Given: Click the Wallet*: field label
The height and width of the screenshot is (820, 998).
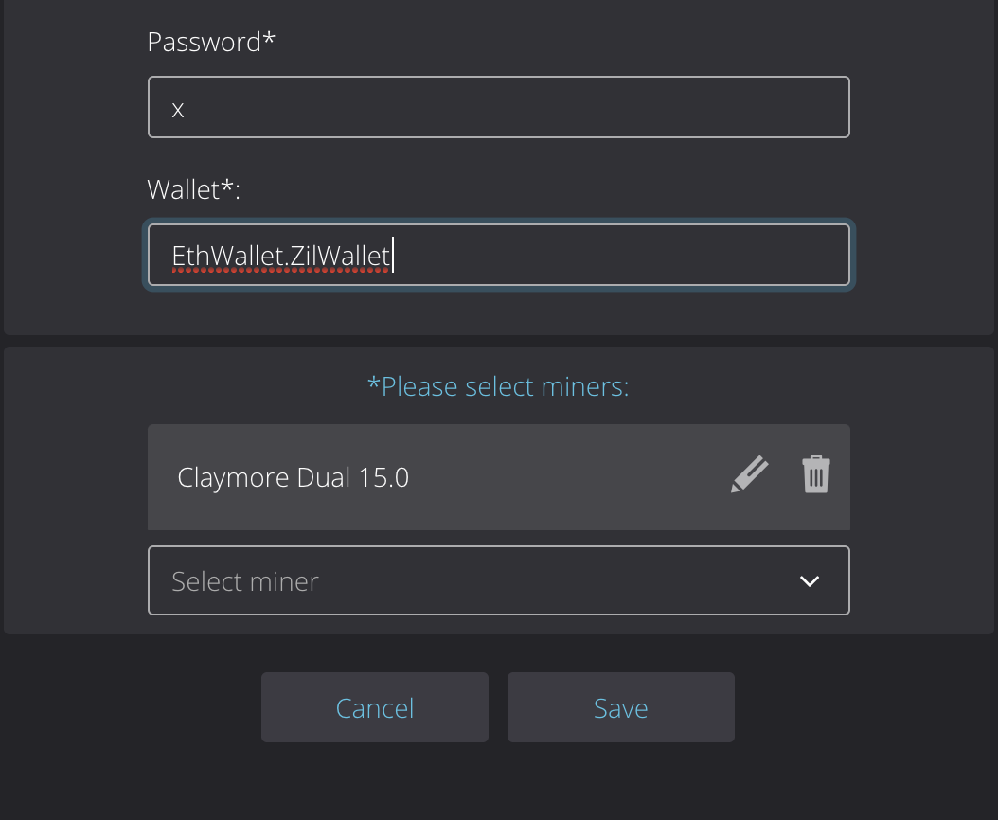Looking at the screenshot, I should tap(193, 189).
